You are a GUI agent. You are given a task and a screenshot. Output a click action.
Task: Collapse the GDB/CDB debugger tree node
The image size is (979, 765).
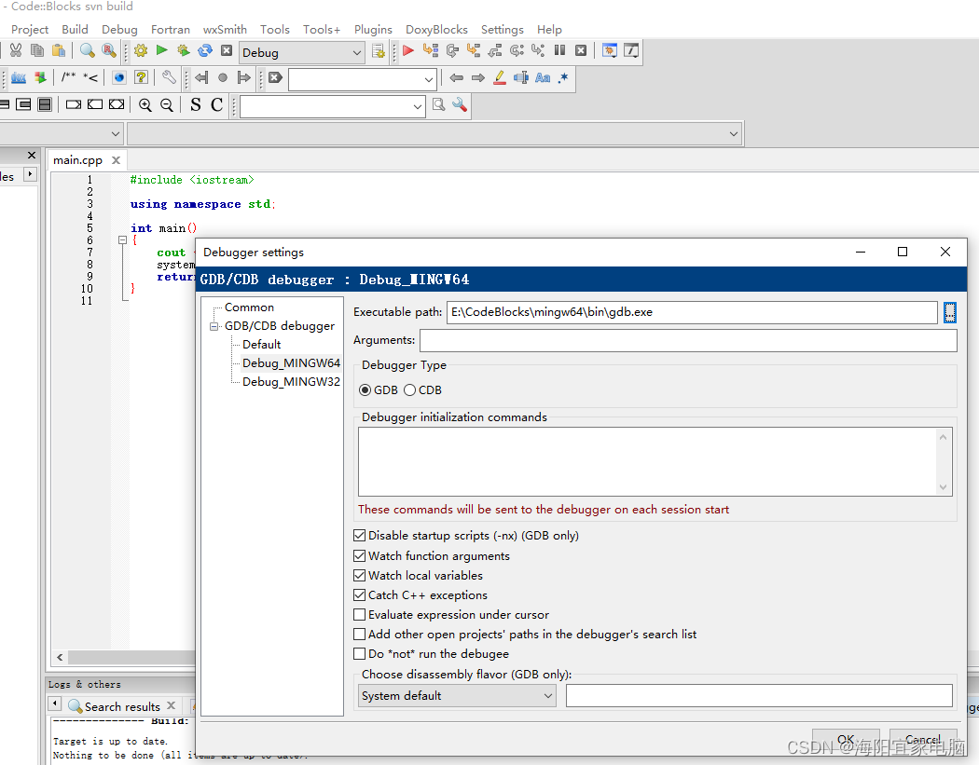click(x=214, y=326)
